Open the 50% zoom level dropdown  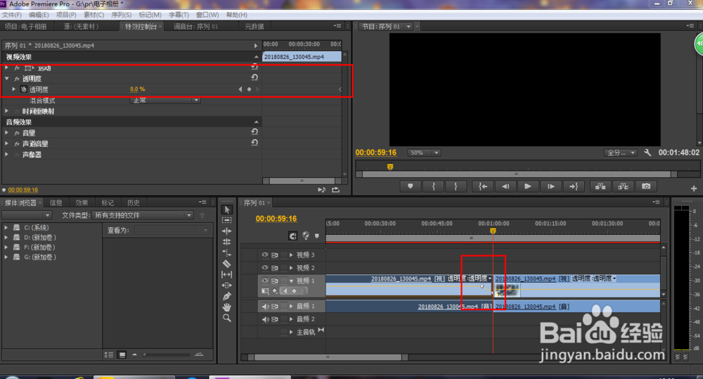tap(424, 153)
